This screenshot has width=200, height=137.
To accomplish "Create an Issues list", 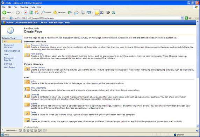I will click(x=34, y=119).
